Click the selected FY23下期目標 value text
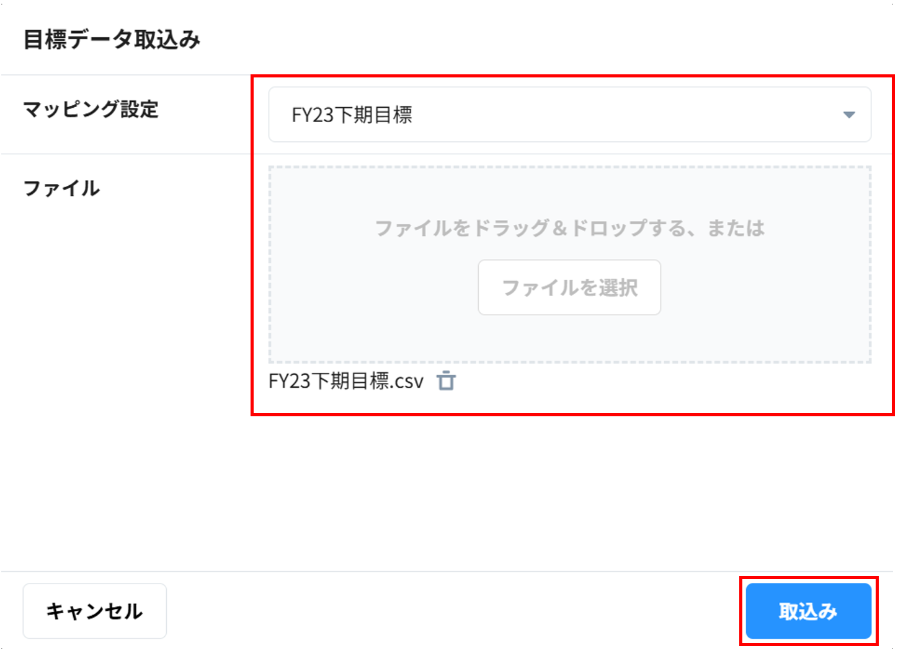 pyautogui.click(x=352, y=115)
